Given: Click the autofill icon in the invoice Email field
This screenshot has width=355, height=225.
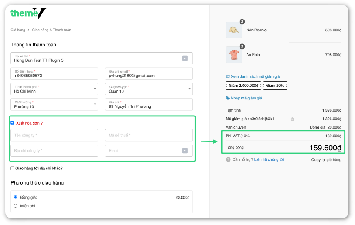Looking at the screenshot, I should click(x=185, y=151).
